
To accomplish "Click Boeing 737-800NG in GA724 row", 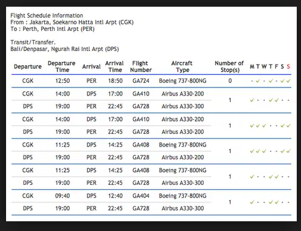I will [183, 81].
